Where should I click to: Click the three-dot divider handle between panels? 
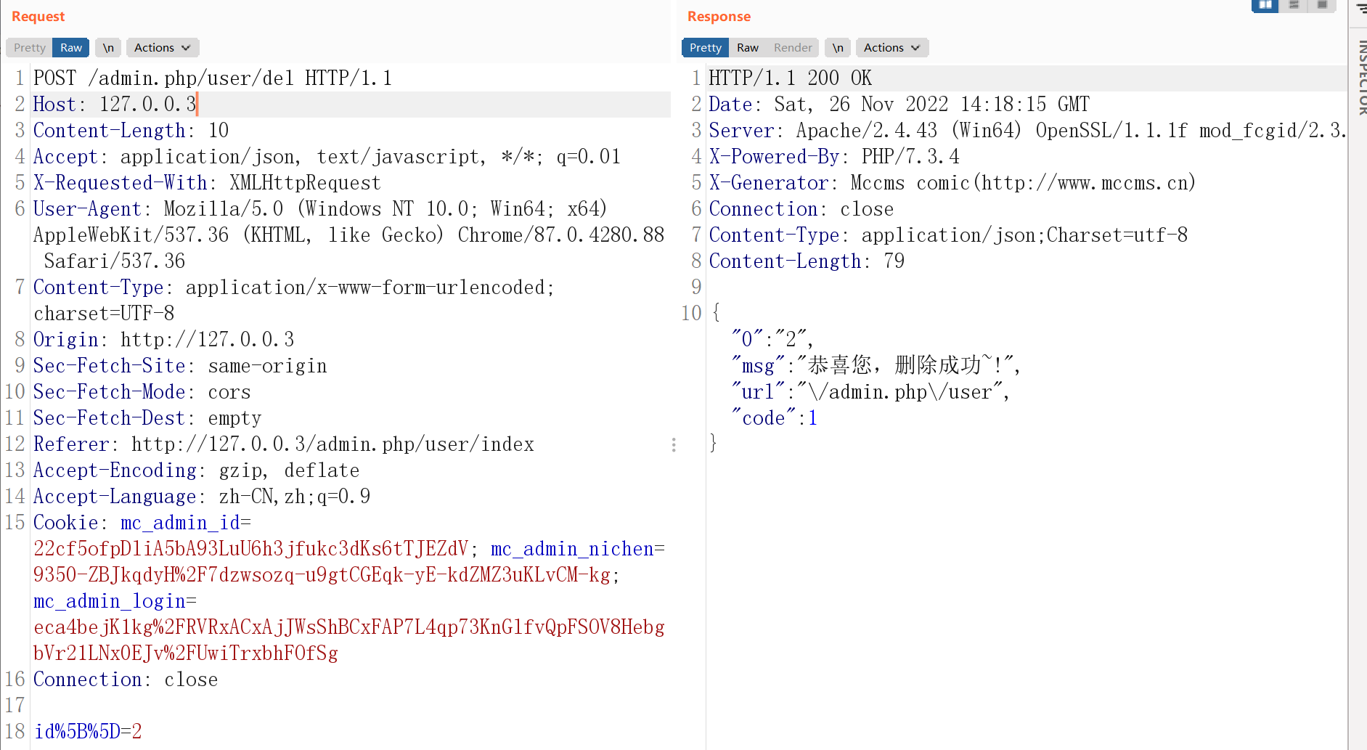[674, 444]
